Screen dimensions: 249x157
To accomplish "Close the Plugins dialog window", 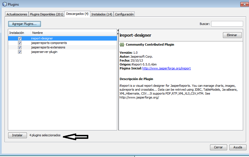I will [245, 4].
